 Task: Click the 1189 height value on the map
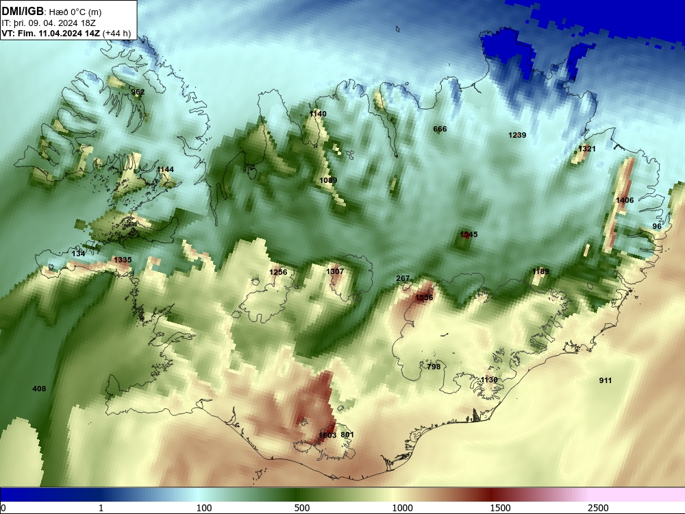(x=540, y=271)
